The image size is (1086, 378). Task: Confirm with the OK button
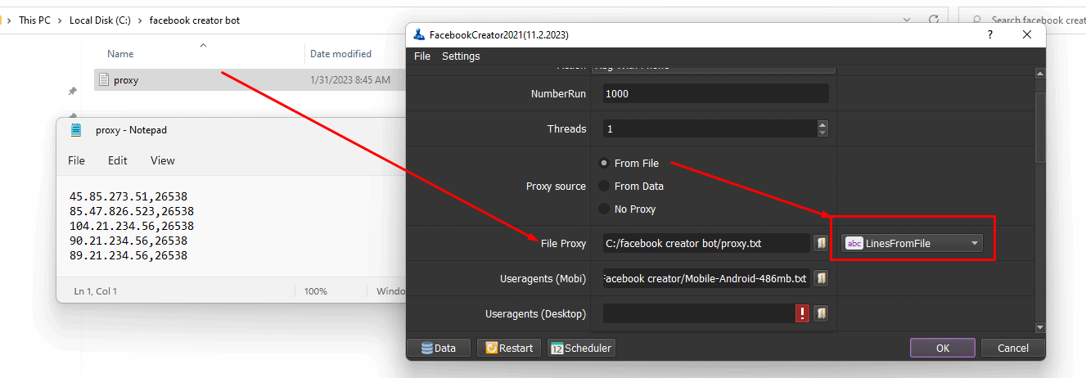(x=942, y=348)
